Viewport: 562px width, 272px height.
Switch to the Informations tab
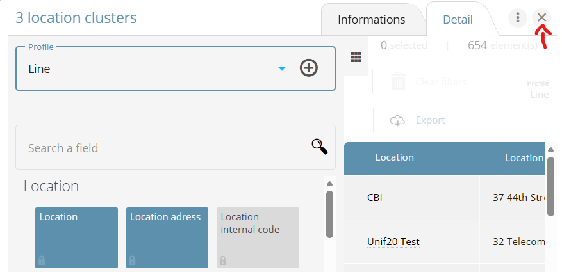[371, 20]
